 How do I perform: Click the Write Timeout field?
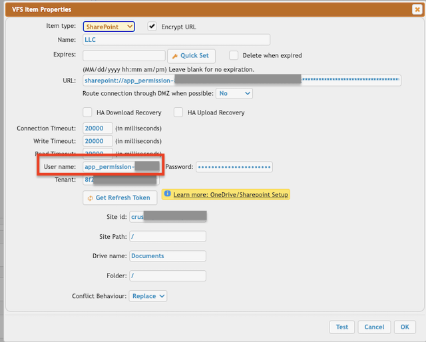pos(98,141)
